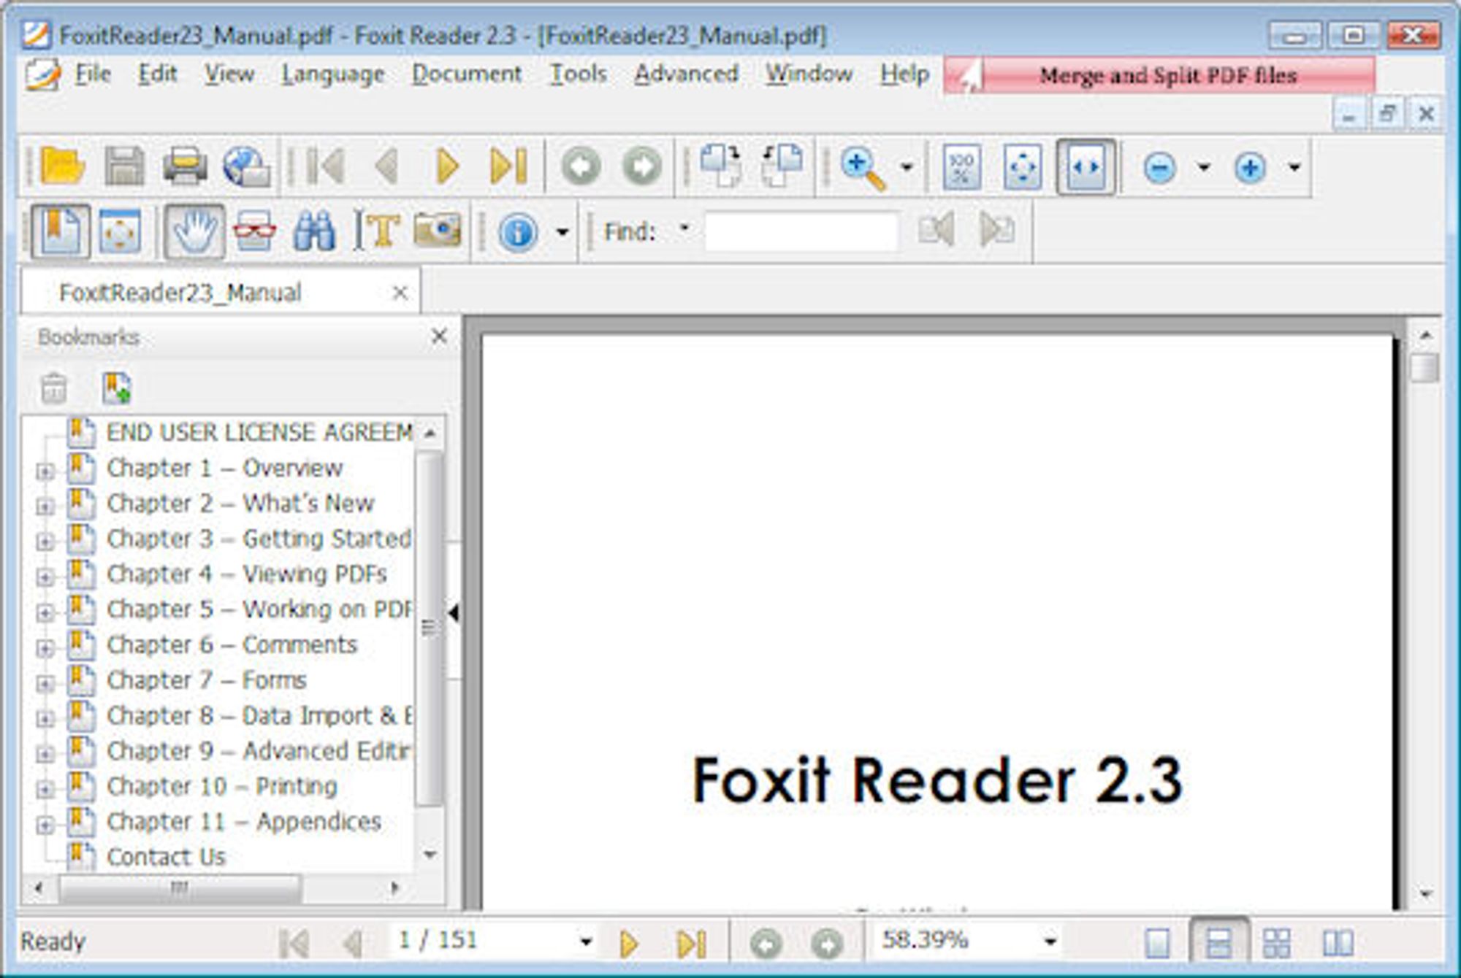Rotate the page counterclockwise icon

(782, 165)
